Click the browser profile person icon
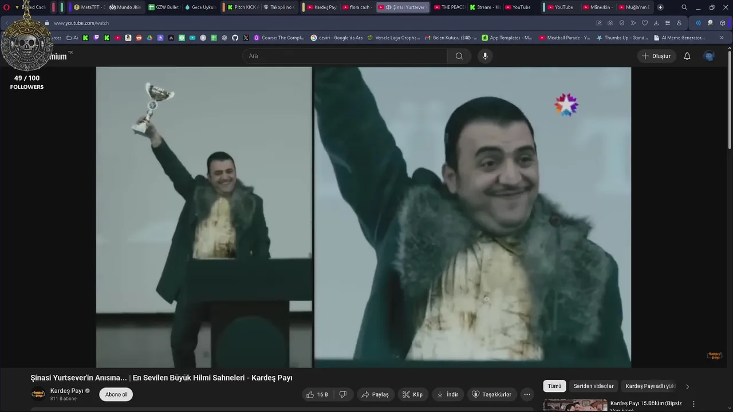The width and height of the screenshot is (733, 412). click(x=679, y=23)
